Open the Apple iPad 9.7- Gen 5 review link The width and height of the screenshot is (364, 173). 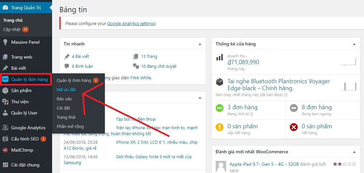click(264, 164)
